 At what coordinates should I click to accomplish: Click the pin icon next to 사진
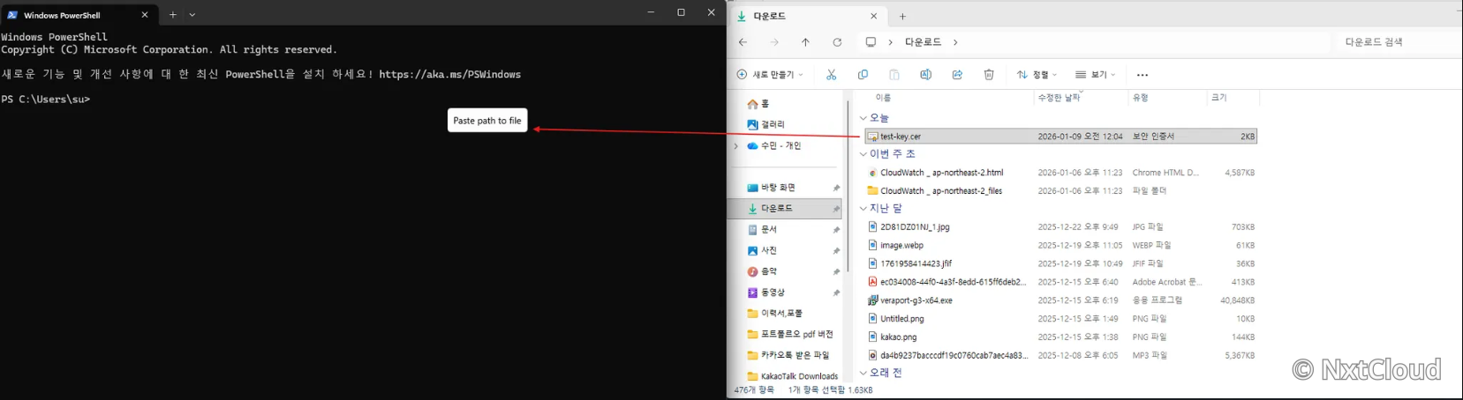(836, 251)
